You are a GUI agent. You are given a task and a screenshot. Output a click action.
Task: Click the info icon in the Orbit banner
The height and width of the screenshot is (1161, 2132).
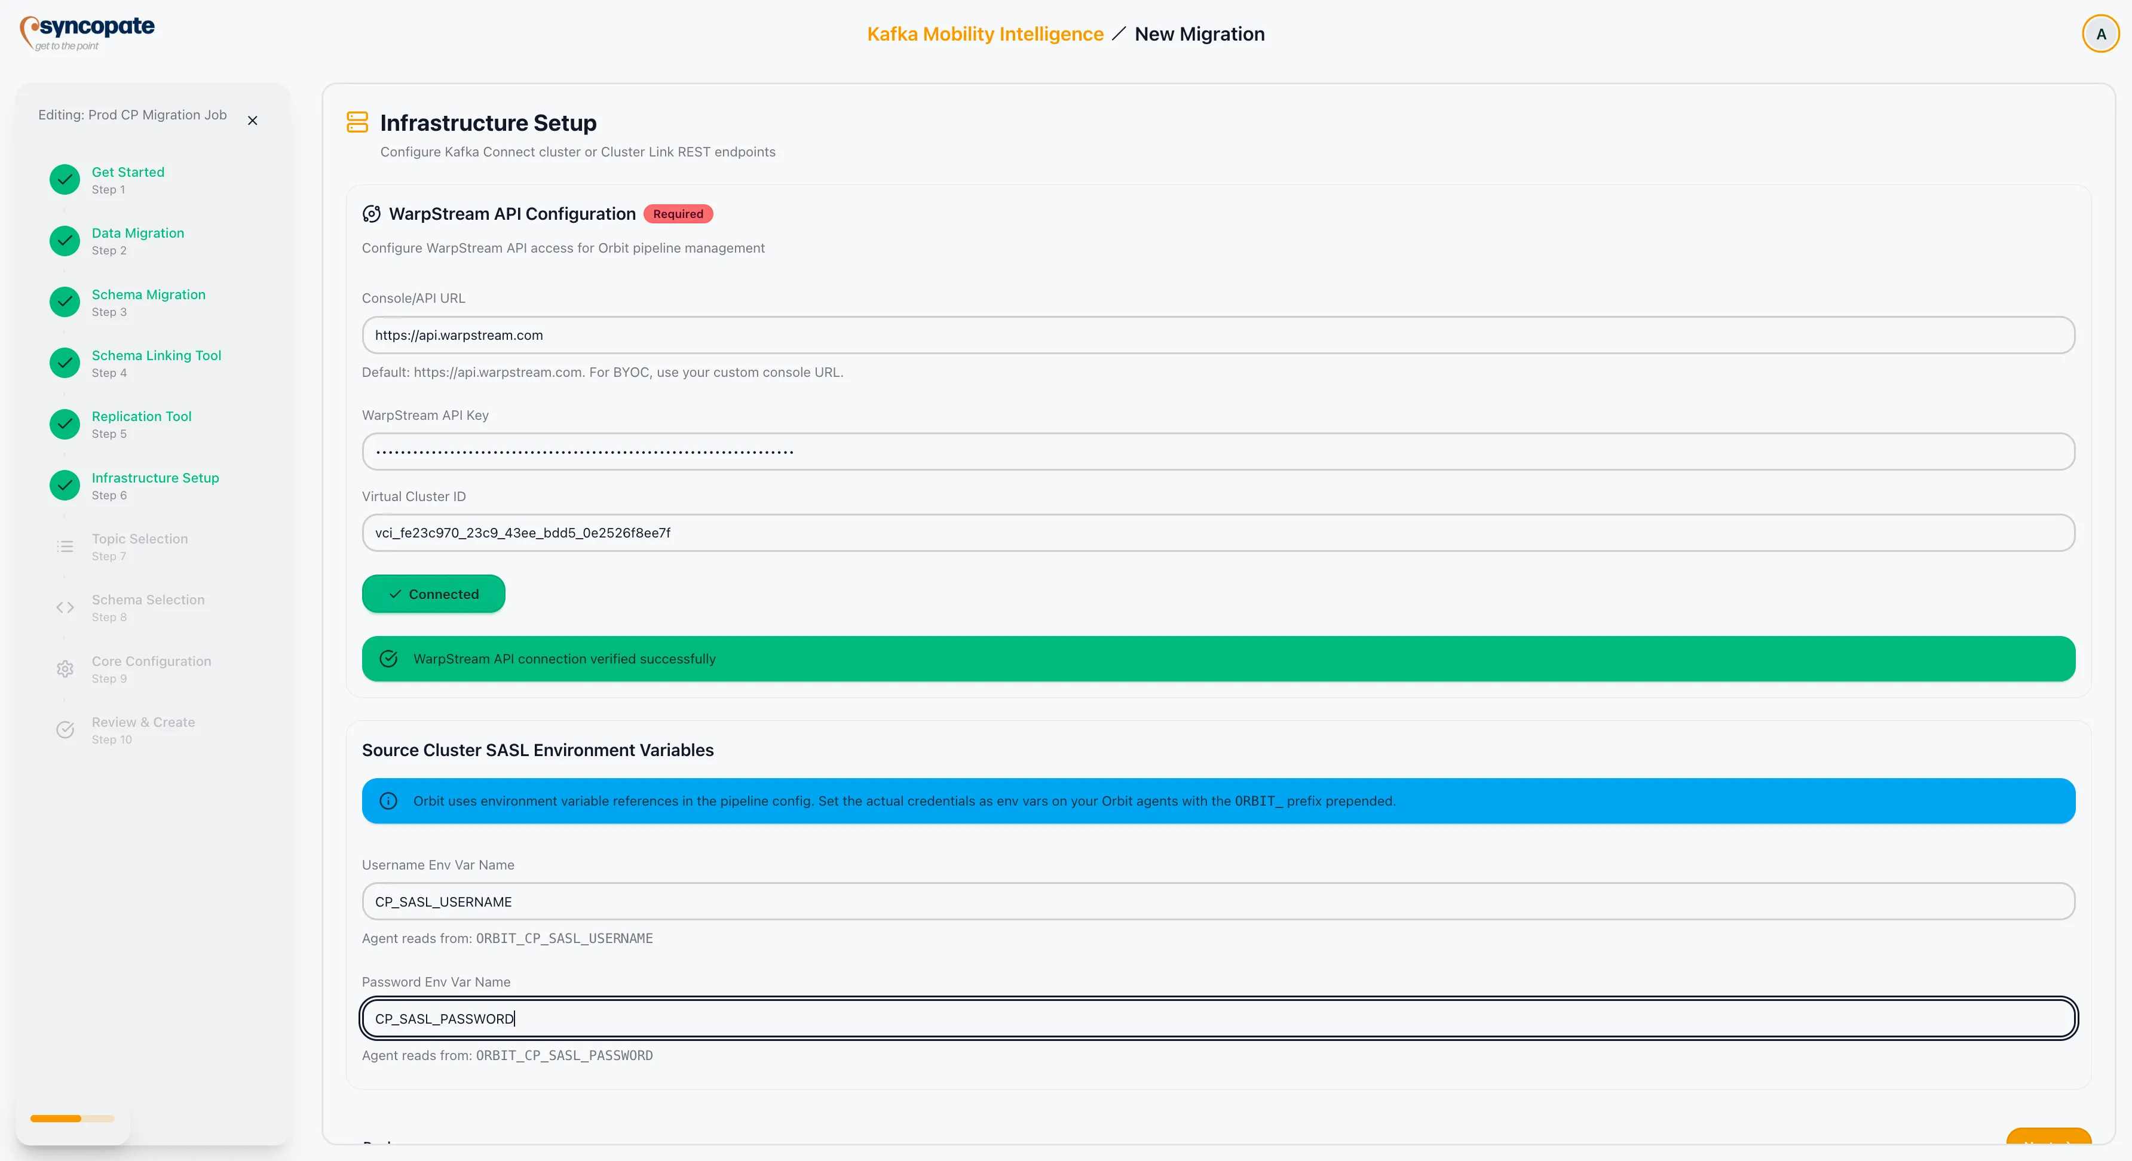point(388,800)
